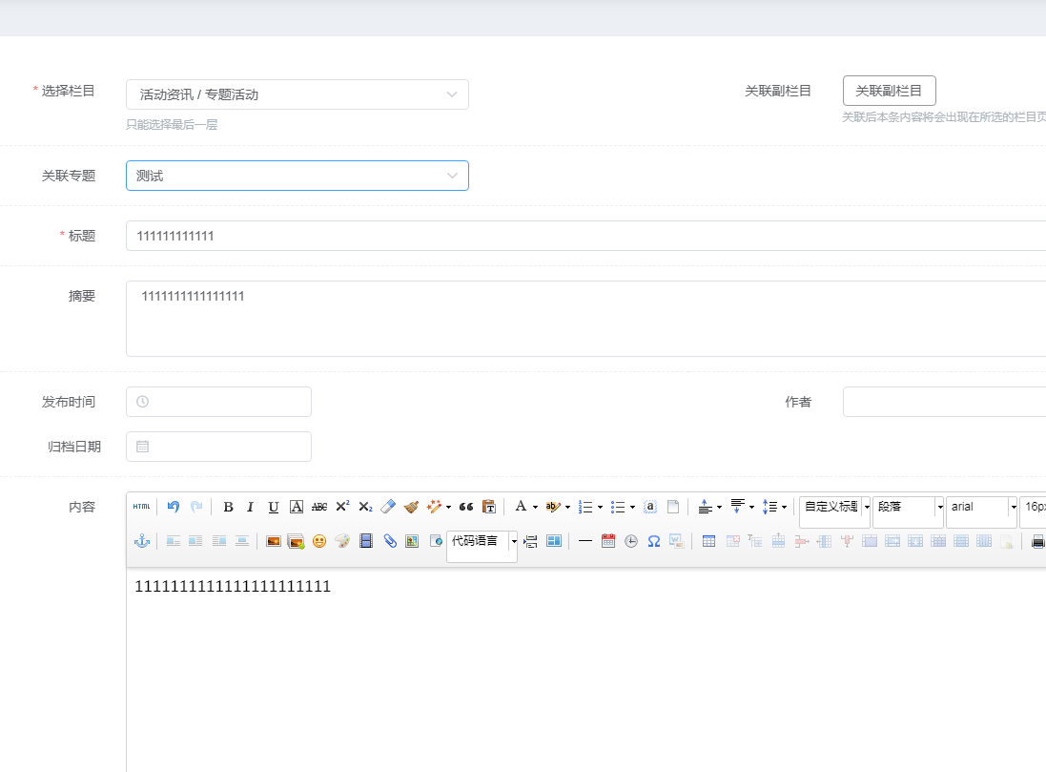Image resolution: width=1046 pixels, height=772 pixels.
Task: Click paste as plain text icon
Action: (x=489, y=507)
